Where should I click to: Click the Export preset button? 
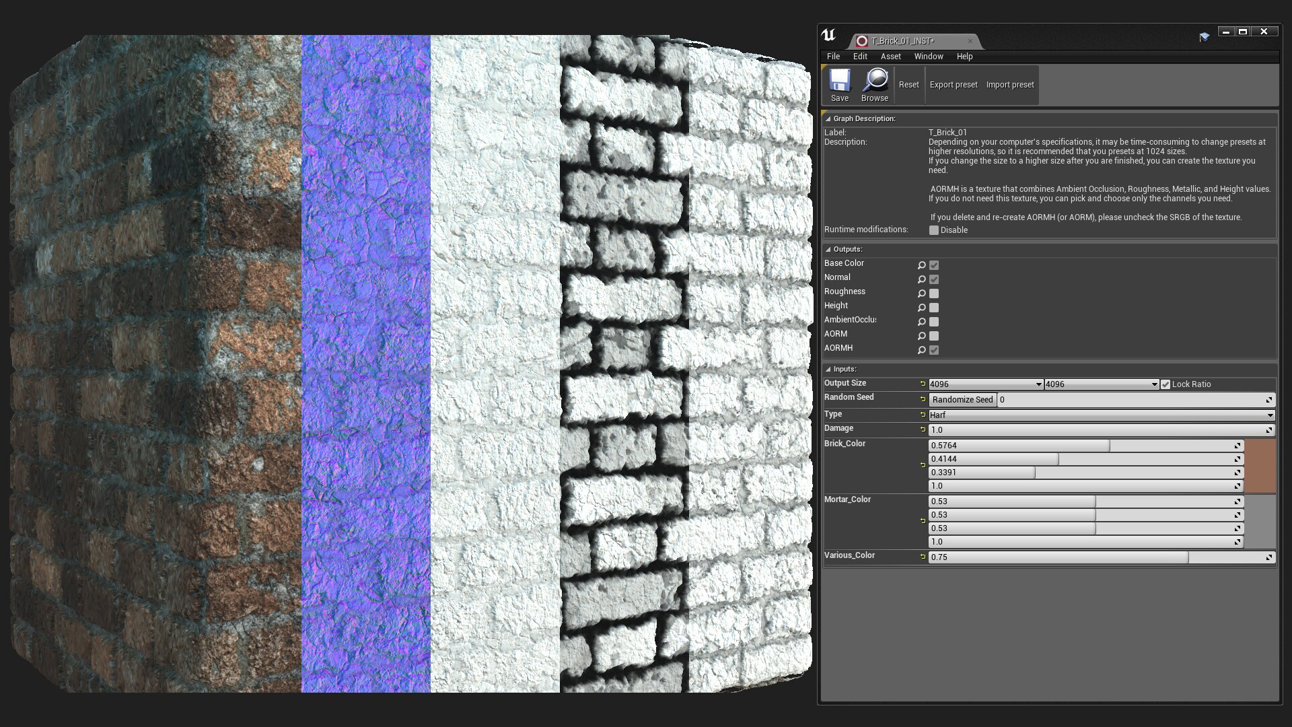[953, 85]
